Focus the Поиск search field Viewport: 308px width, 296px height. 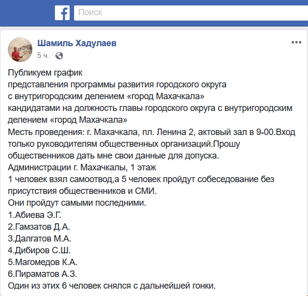(x=186, y=13)
